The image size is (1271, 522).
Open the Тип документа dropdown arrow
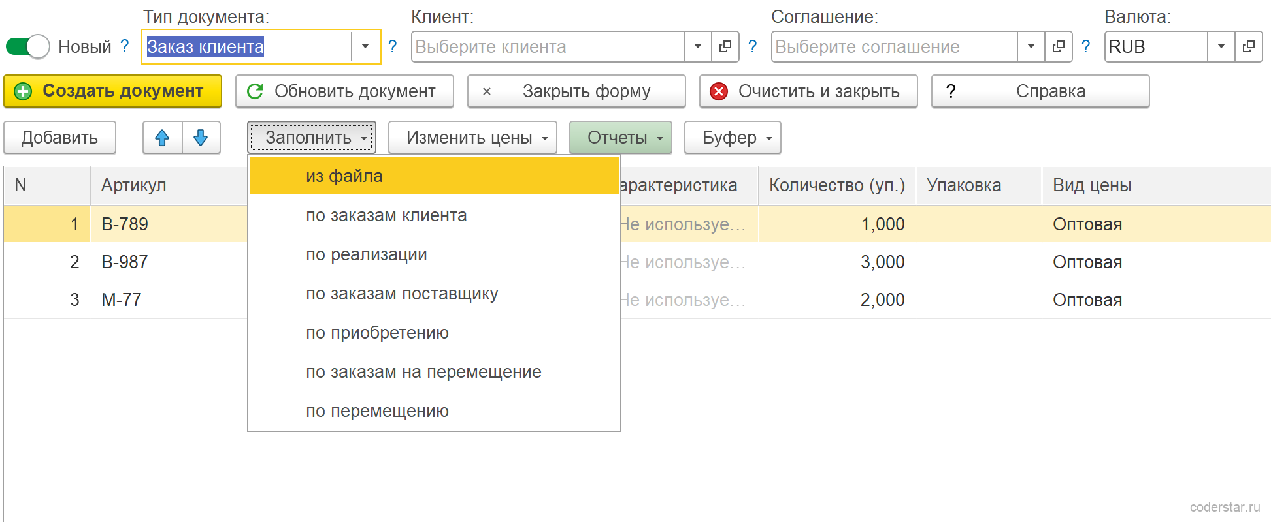[365, 46]
